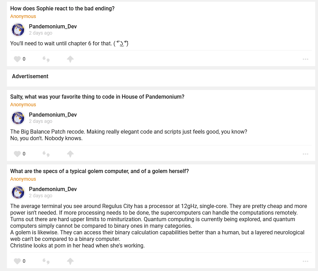The image size is (318, 271).
Task: Quote the Big Balance Patch answer
Action: point(46,154)
